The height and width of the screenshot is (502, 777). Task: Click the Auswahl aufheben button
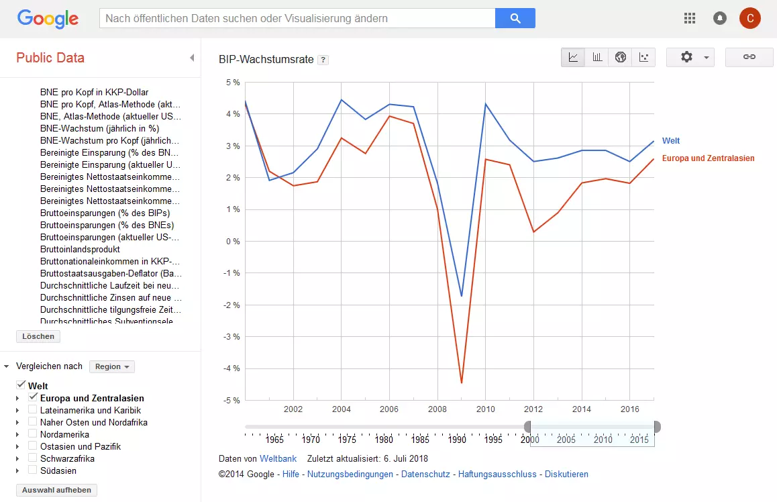tap(56, 490)
